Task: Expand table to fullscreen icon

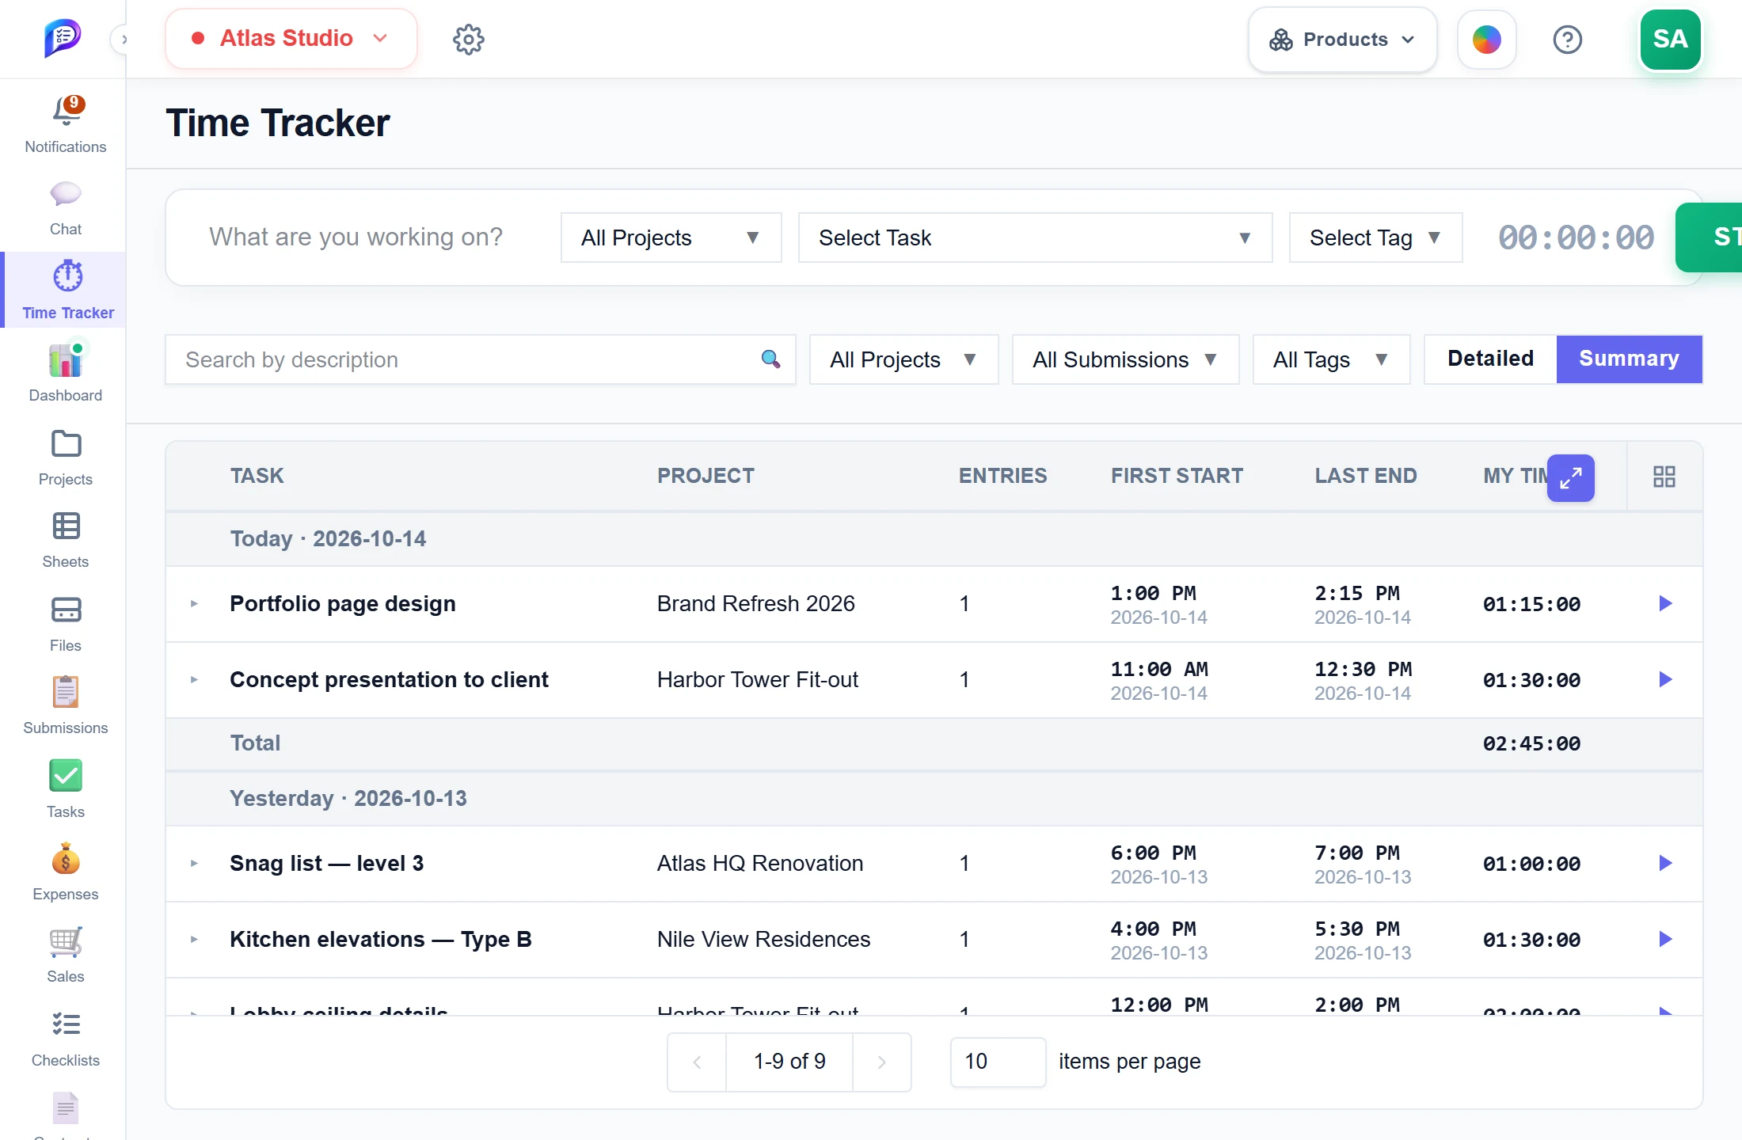Action: (x=1571, y=477)
